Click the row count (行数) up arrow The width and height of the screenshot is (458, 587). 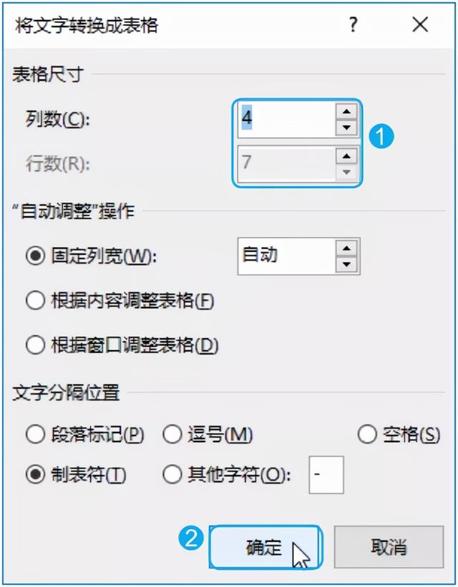(x=346, y=155)
